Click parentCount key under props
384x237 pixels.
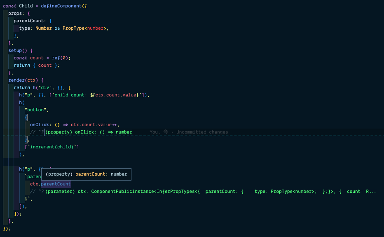click(x=29, y=21)
